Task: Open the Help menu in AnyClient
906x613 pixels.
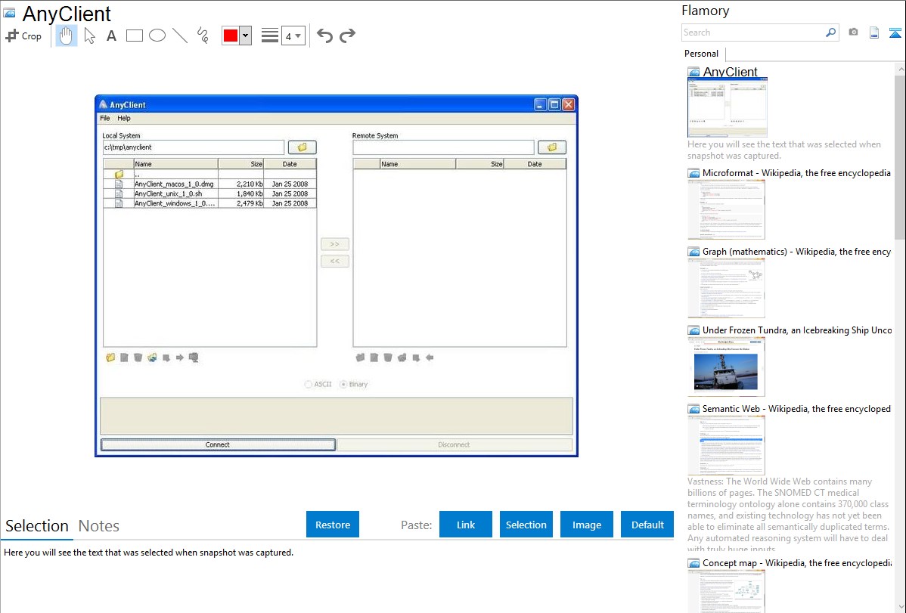Action: tap(124, 119)
